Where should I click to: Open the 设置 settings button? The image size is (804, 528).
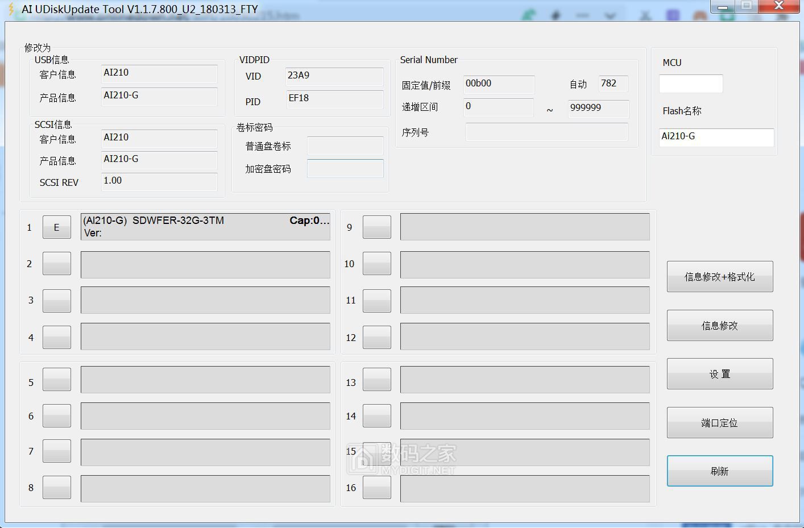[x=720, y=374]
